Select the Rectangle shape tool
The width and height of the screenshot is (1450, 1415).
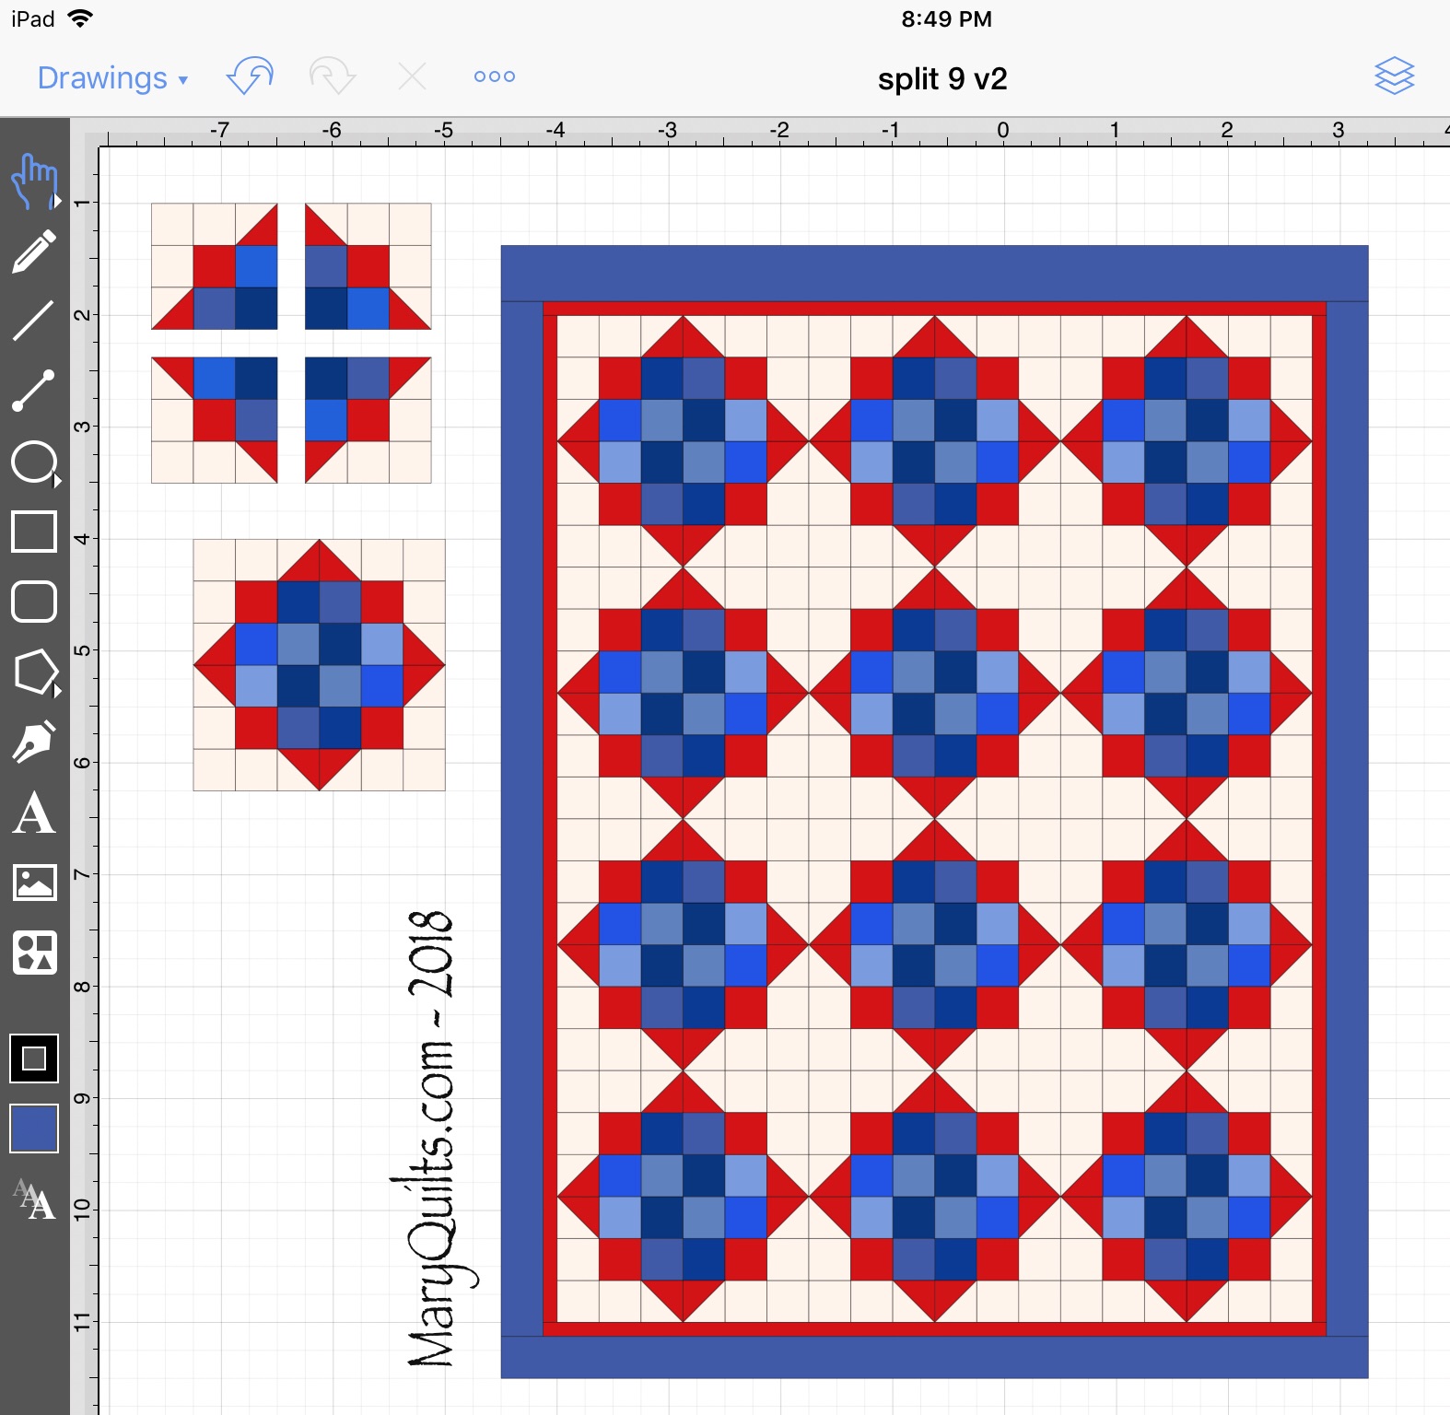point(33,532)
